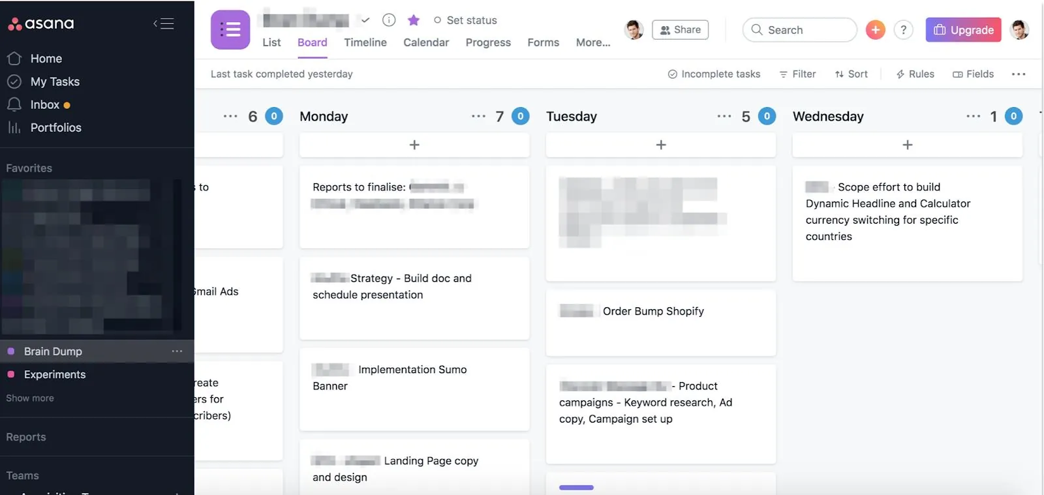Click the Asana logo
Image resolution: width=1044 pixels, height=495 pixels.
coord(41,24)
